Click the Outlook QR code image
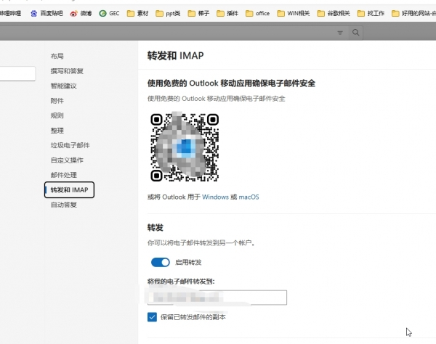Viewport: 436px width, 344px height. (185, 147)
